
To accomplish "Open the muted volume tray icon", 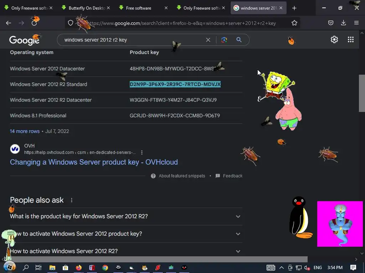I will coord(307,268).
